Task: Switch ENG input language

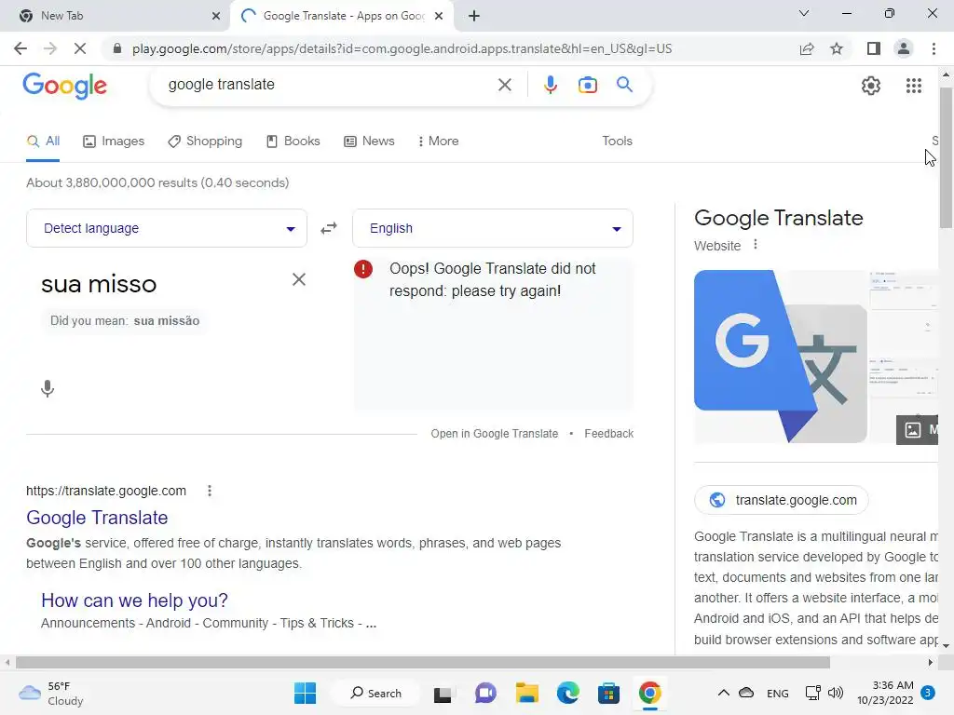Action: pos(778,693)
